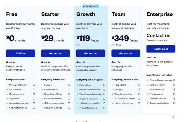The width and height of the screenshot is (193, 122).
Task: Open info icon beside Development version
Action: click(34, 85)
